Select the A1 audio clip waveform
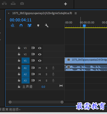This screenshot has height=114, width=107. (86, 68)
